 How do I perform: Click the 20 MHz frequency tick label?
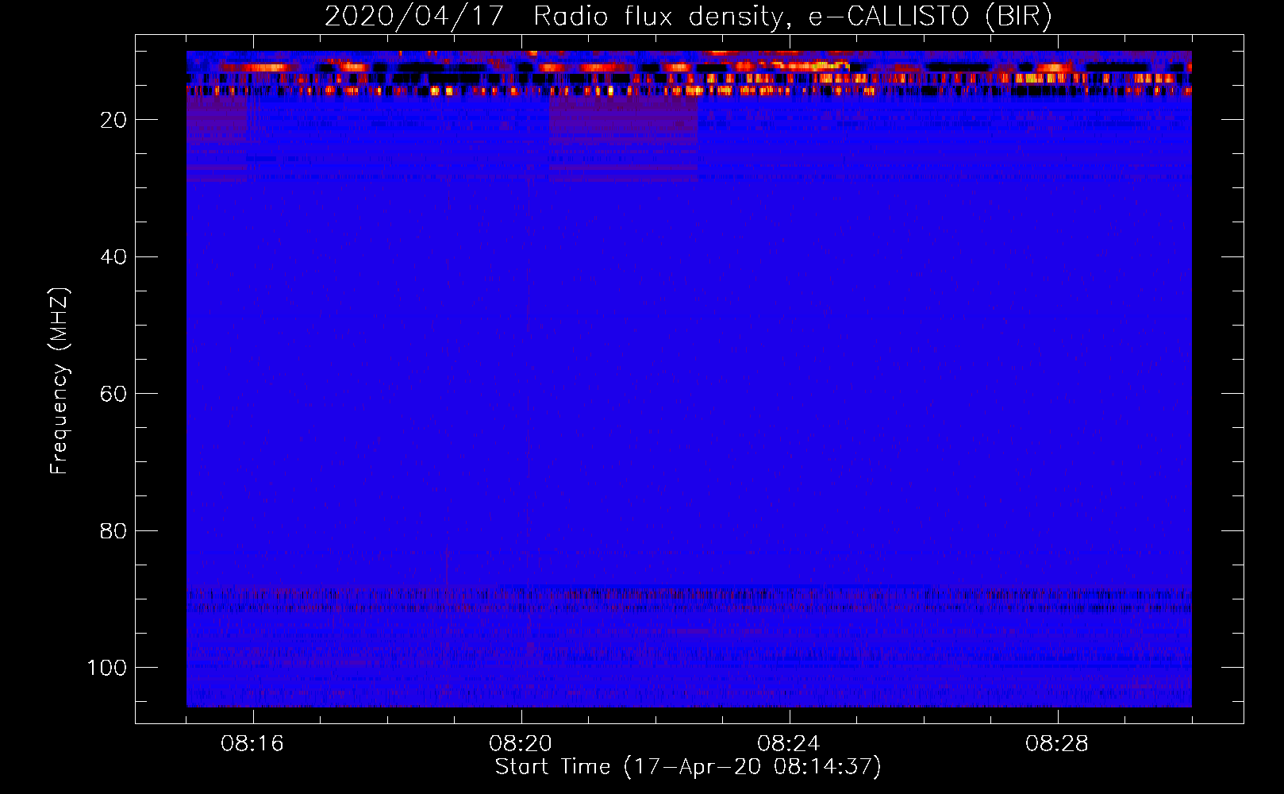[113, 120]
